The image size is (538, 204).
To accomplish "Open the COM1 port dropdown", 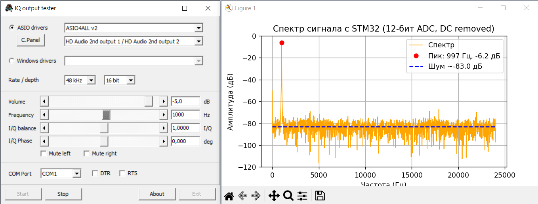I will click(77, 174).
